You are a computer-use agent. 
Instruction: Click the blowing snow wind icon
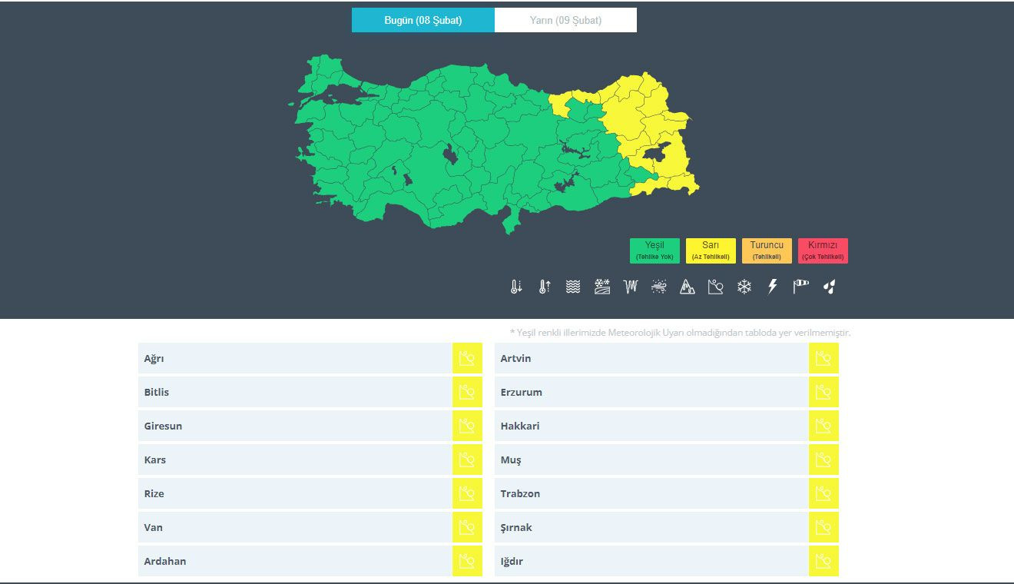click(659, 287)
